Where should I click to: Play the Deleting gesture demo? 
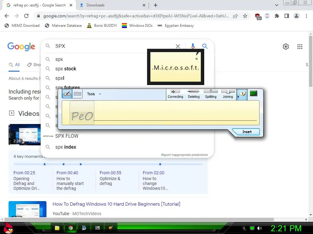pyautogui.click(x=193, y=94)
